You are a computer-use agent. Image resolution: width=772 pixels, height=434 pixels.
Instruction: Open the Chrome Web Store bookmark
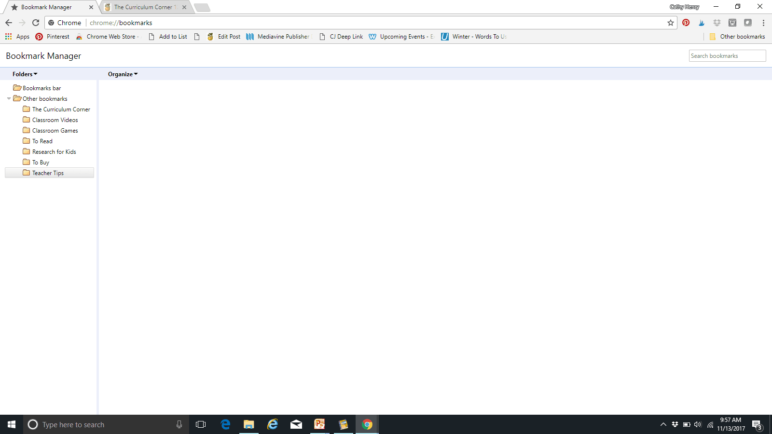click(x=107, y=37)
